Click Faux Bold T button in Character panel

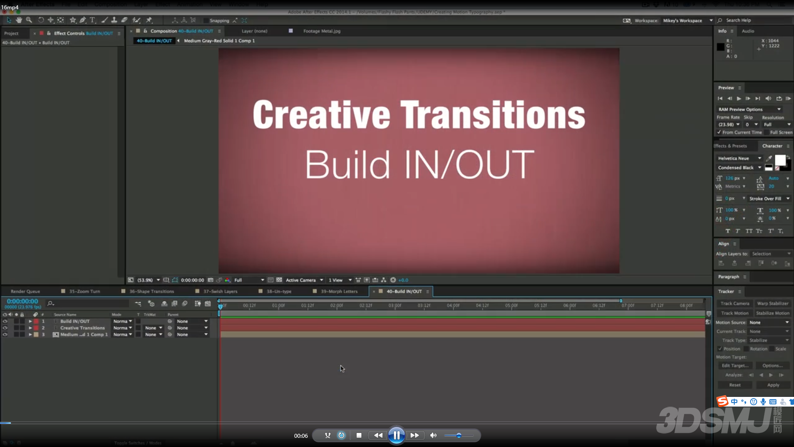click(728, 231)
